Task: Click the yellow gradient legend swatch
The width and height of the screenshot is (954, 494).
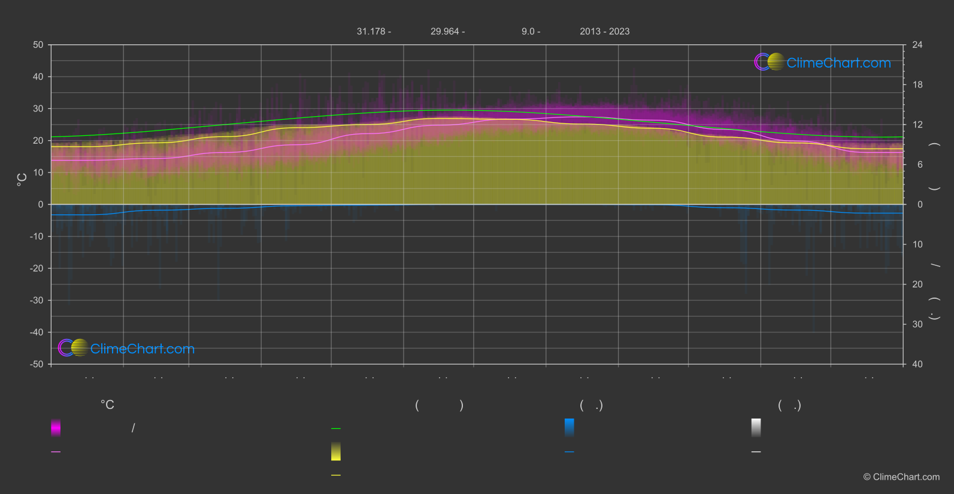Action: point(336,451)
